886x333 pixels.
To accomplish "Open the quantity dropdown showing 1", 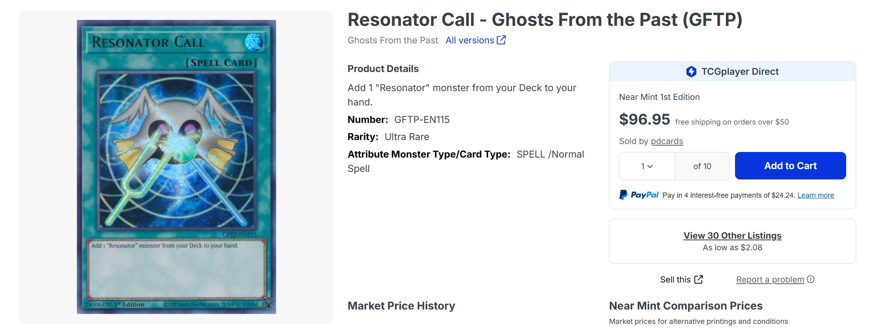I will click(647, 166).
